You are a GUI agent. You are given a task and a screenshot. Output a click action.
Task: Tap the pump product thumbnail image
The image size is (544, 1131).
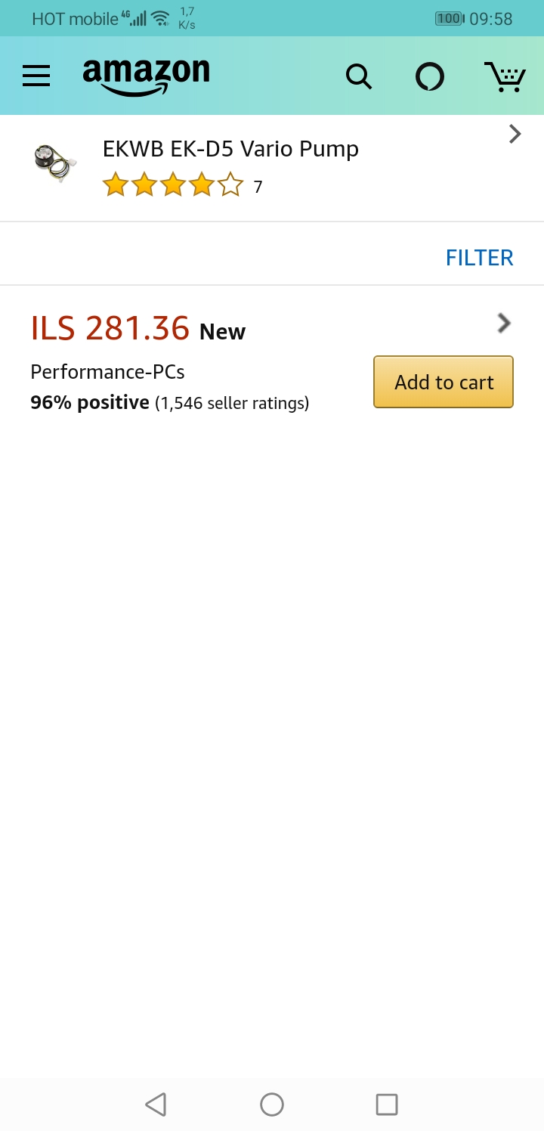(x=55, y=163)
